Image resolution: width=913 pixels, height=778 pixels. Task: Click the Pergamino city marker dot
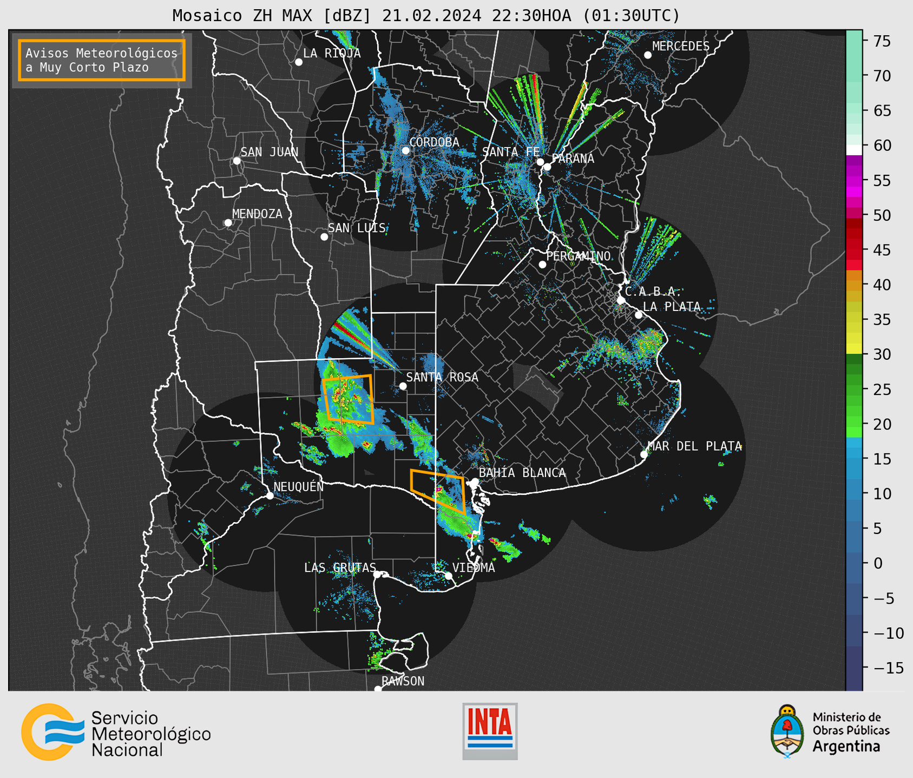pyautogui.click(x=542, y=265)
